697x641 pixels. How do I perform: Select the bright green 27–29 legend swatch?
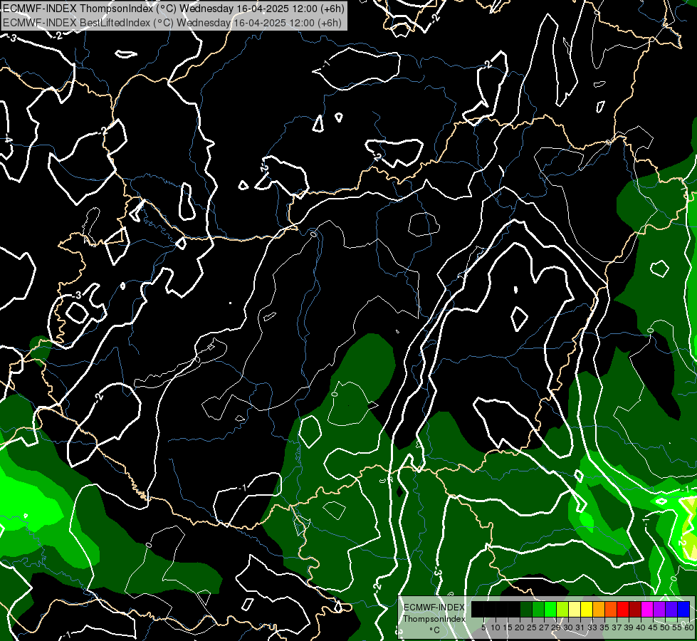(x=550, y=610)
